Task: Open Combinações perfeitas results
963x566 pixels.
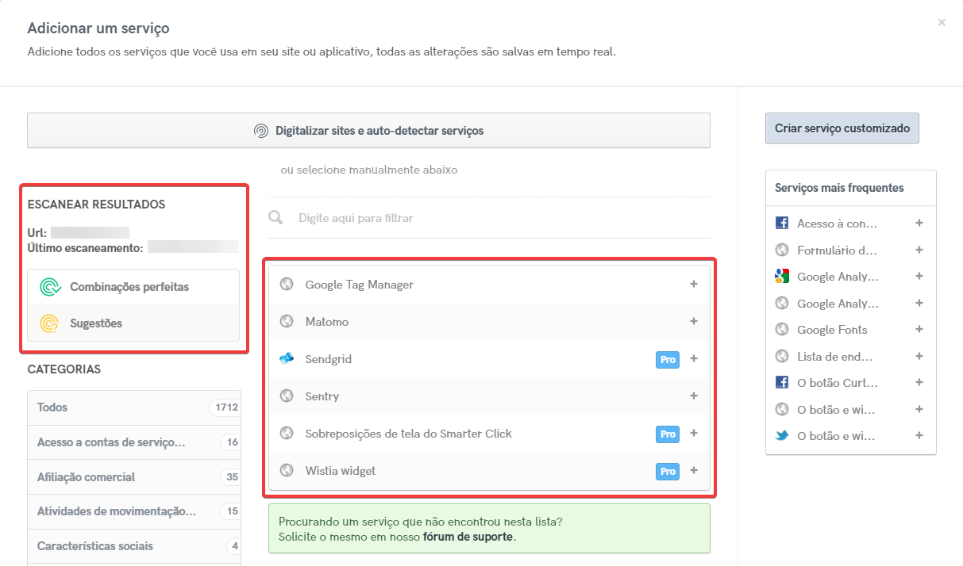Action: tap(129, 287)
